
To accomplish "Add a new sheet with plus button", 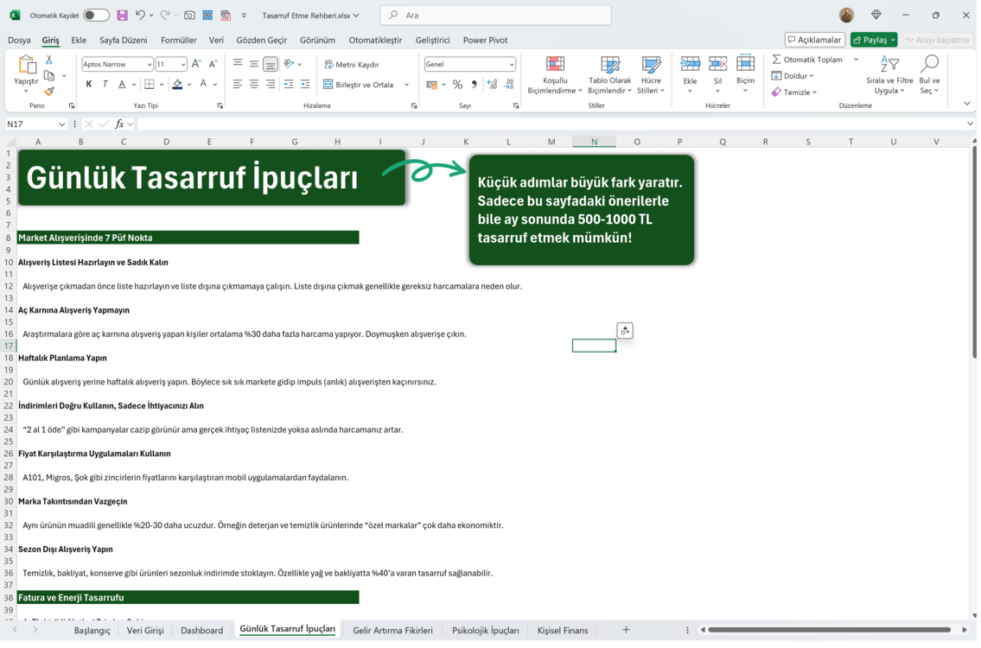I will coord(626,630).
